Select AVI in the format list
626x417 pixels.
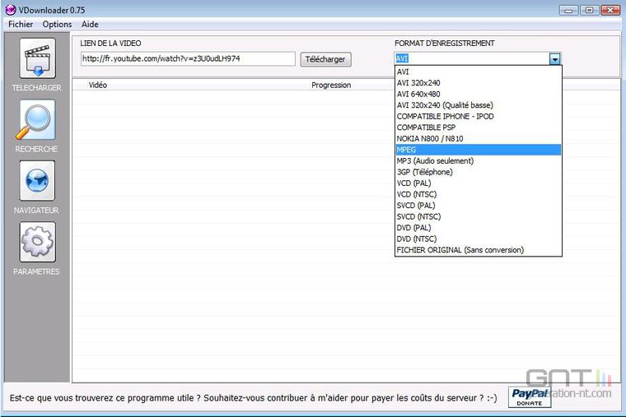tap(479, 72)
